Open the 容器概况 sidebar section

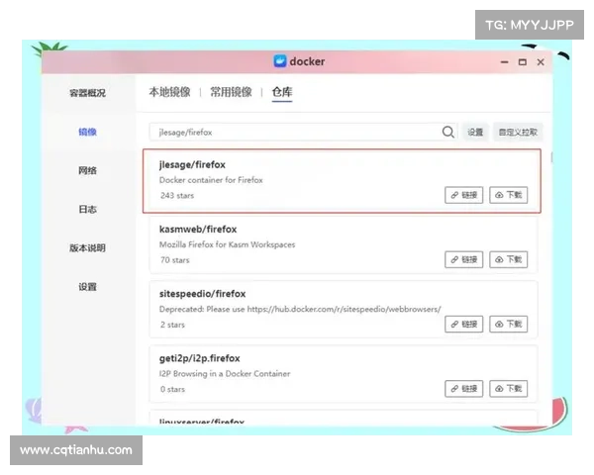point(87,93)
